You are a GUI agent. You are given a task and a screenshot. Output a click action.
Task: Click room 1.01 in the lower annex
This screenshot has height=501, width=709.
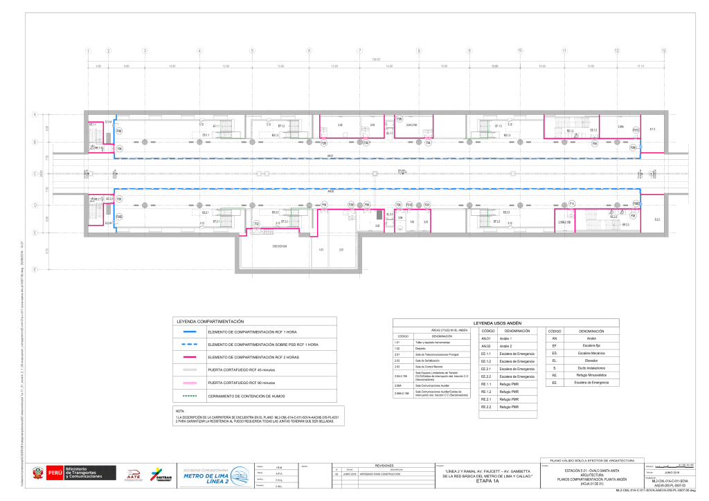pos(321,249)
